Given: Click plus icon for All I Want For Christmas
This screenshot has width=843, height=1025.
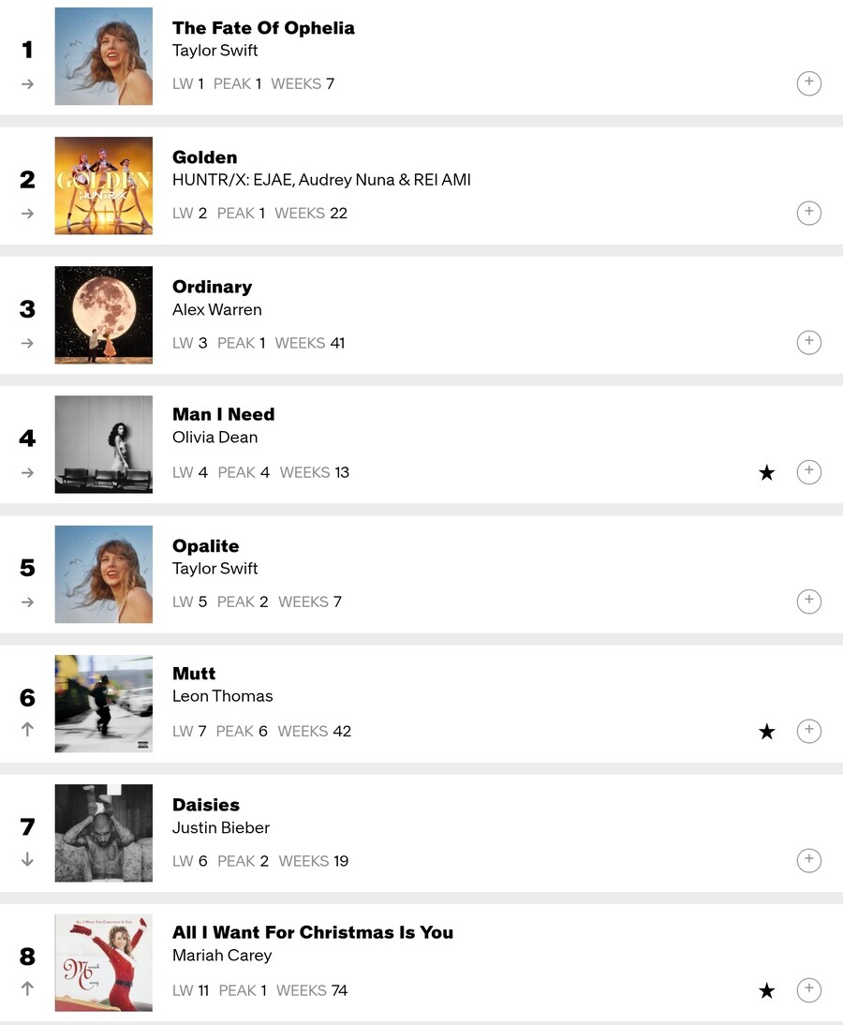Looking at the screenshot, I should [808, 989].
